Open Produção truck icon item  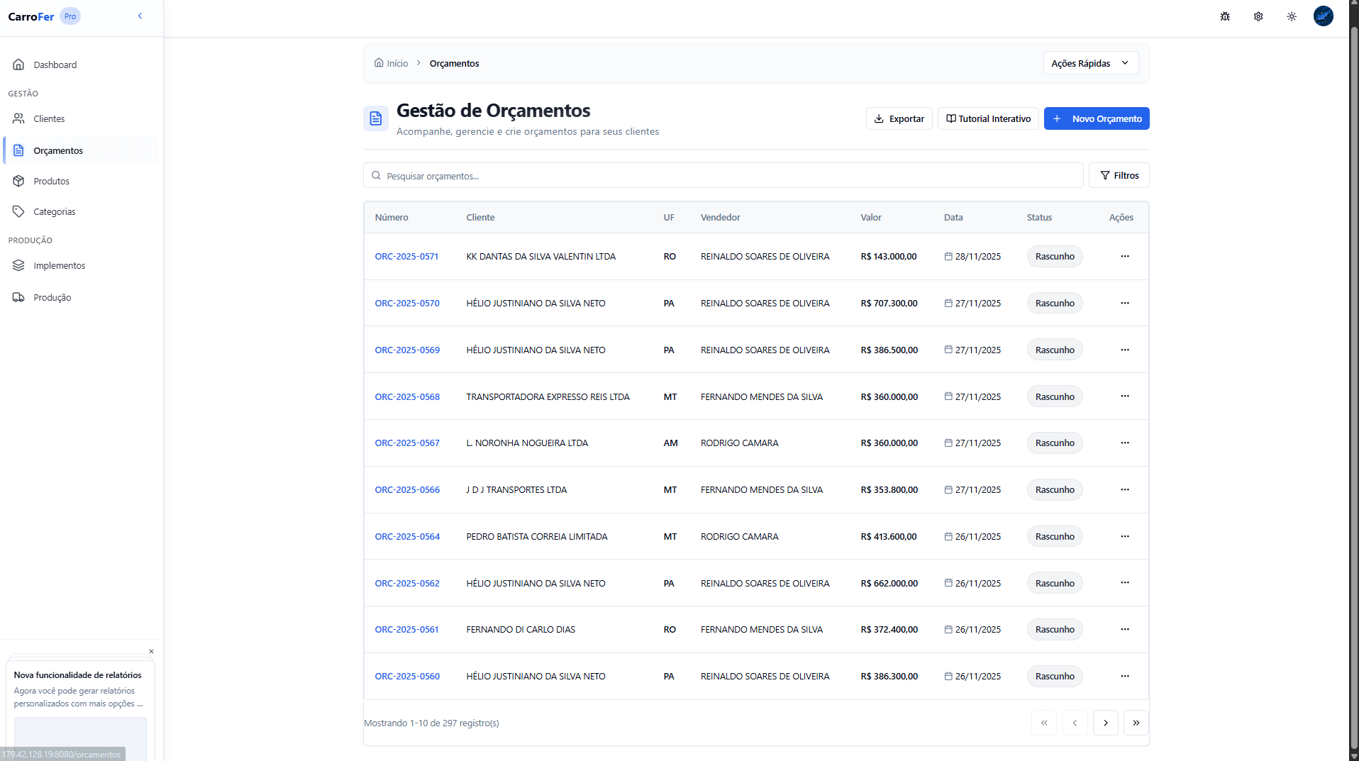pyautogui.click(x=52, y=297)
